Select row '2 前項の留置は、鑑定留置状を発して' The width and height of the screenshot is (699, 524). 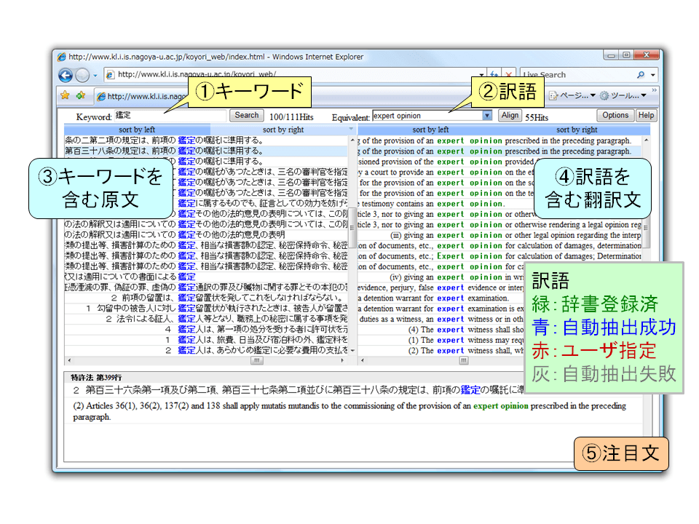[206, 298]
